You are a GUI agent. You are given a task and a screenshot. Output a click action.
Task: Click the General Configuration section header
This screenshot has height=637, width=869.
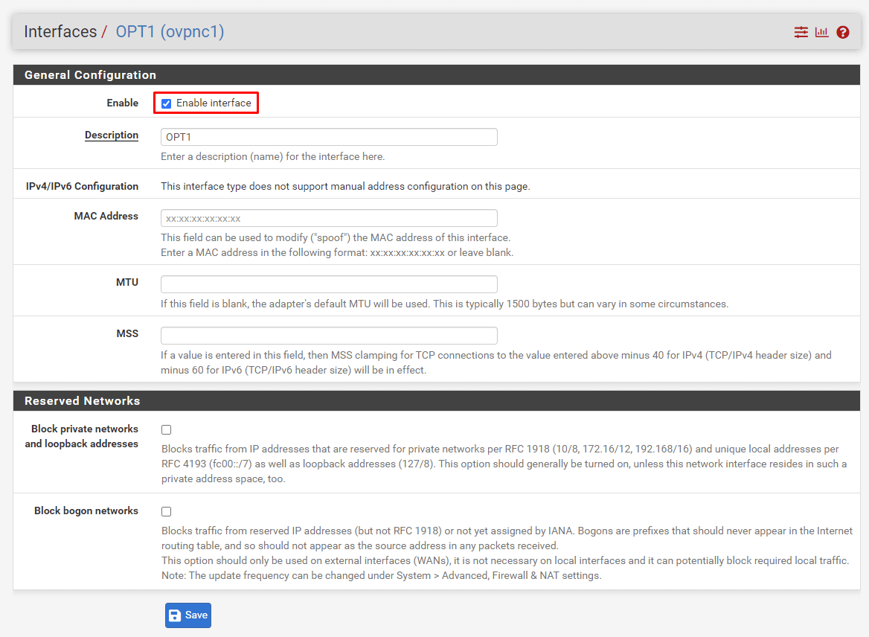click(x=437, y=75)
